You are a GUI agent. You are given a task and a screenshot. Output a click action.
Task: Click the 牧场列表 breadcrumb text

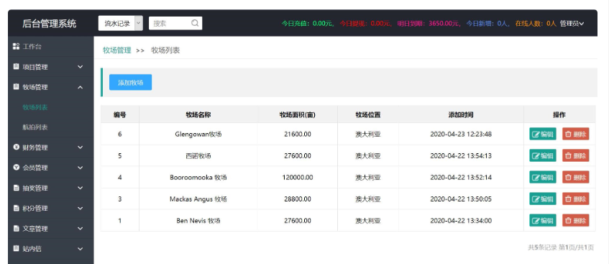point(165,50)
